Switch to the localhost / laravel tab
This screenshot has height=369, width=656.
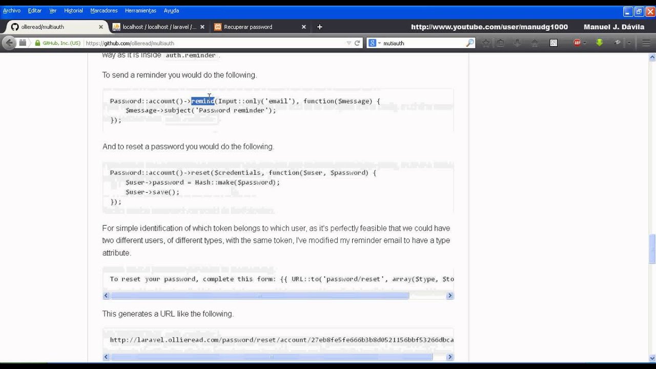pyautogui.click(x=158, y=27)
